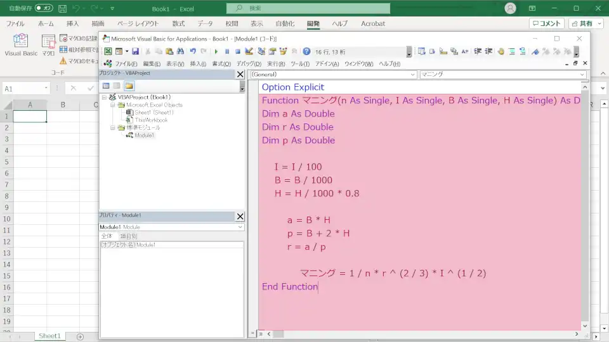Toggle the AutoSave switch in Excel
The height and width of the screenshot is (342, 609).
click(x=44, y=8)
